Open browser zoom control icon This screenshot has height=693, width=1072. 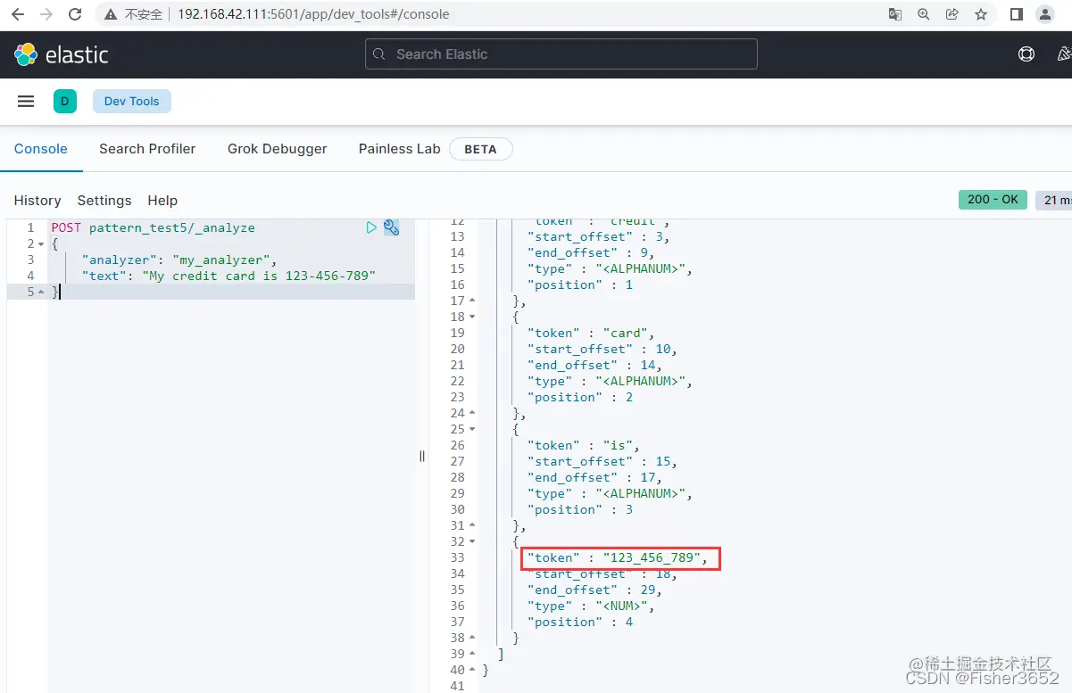924,14
